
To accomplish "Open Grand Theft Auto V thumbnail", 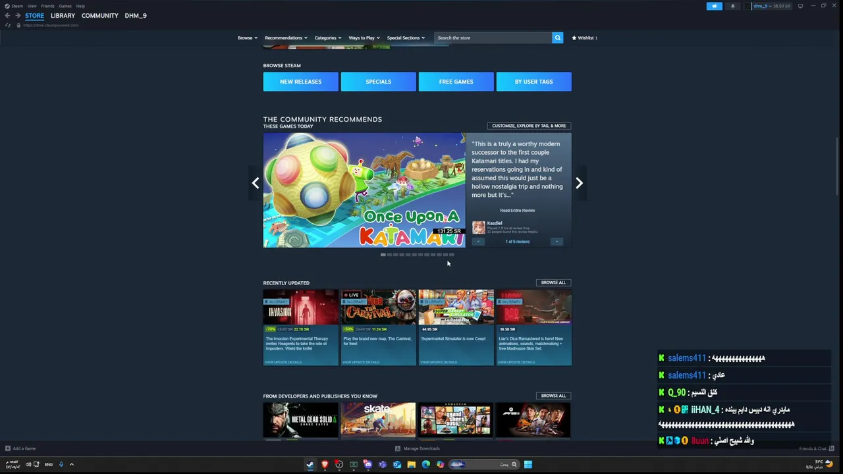I will point(456,420).
